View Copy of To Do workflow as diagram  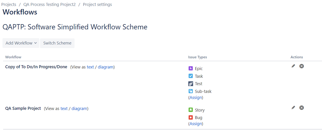106,67
